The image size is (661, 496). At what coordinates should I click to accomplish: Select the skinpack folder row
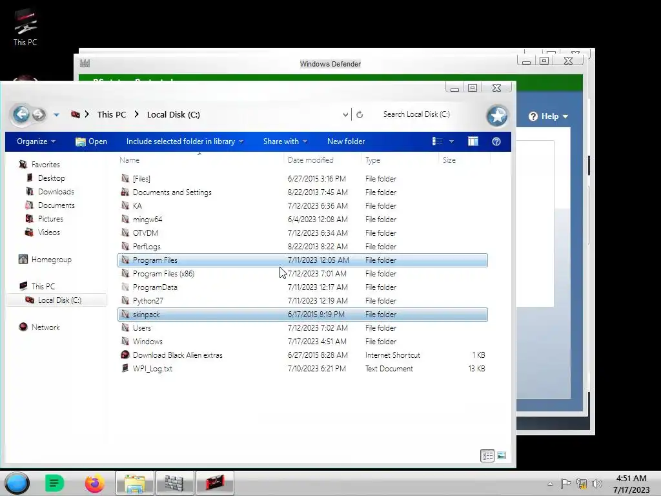point(302,315)
